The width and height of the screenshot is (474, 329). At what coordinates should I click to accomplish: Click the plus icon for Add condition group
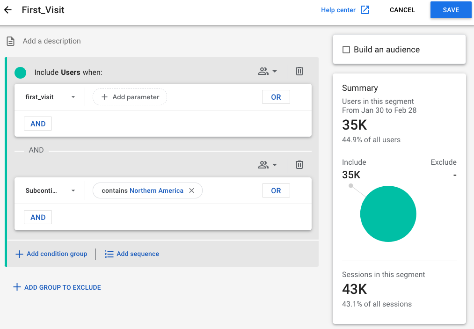point(19,254)
